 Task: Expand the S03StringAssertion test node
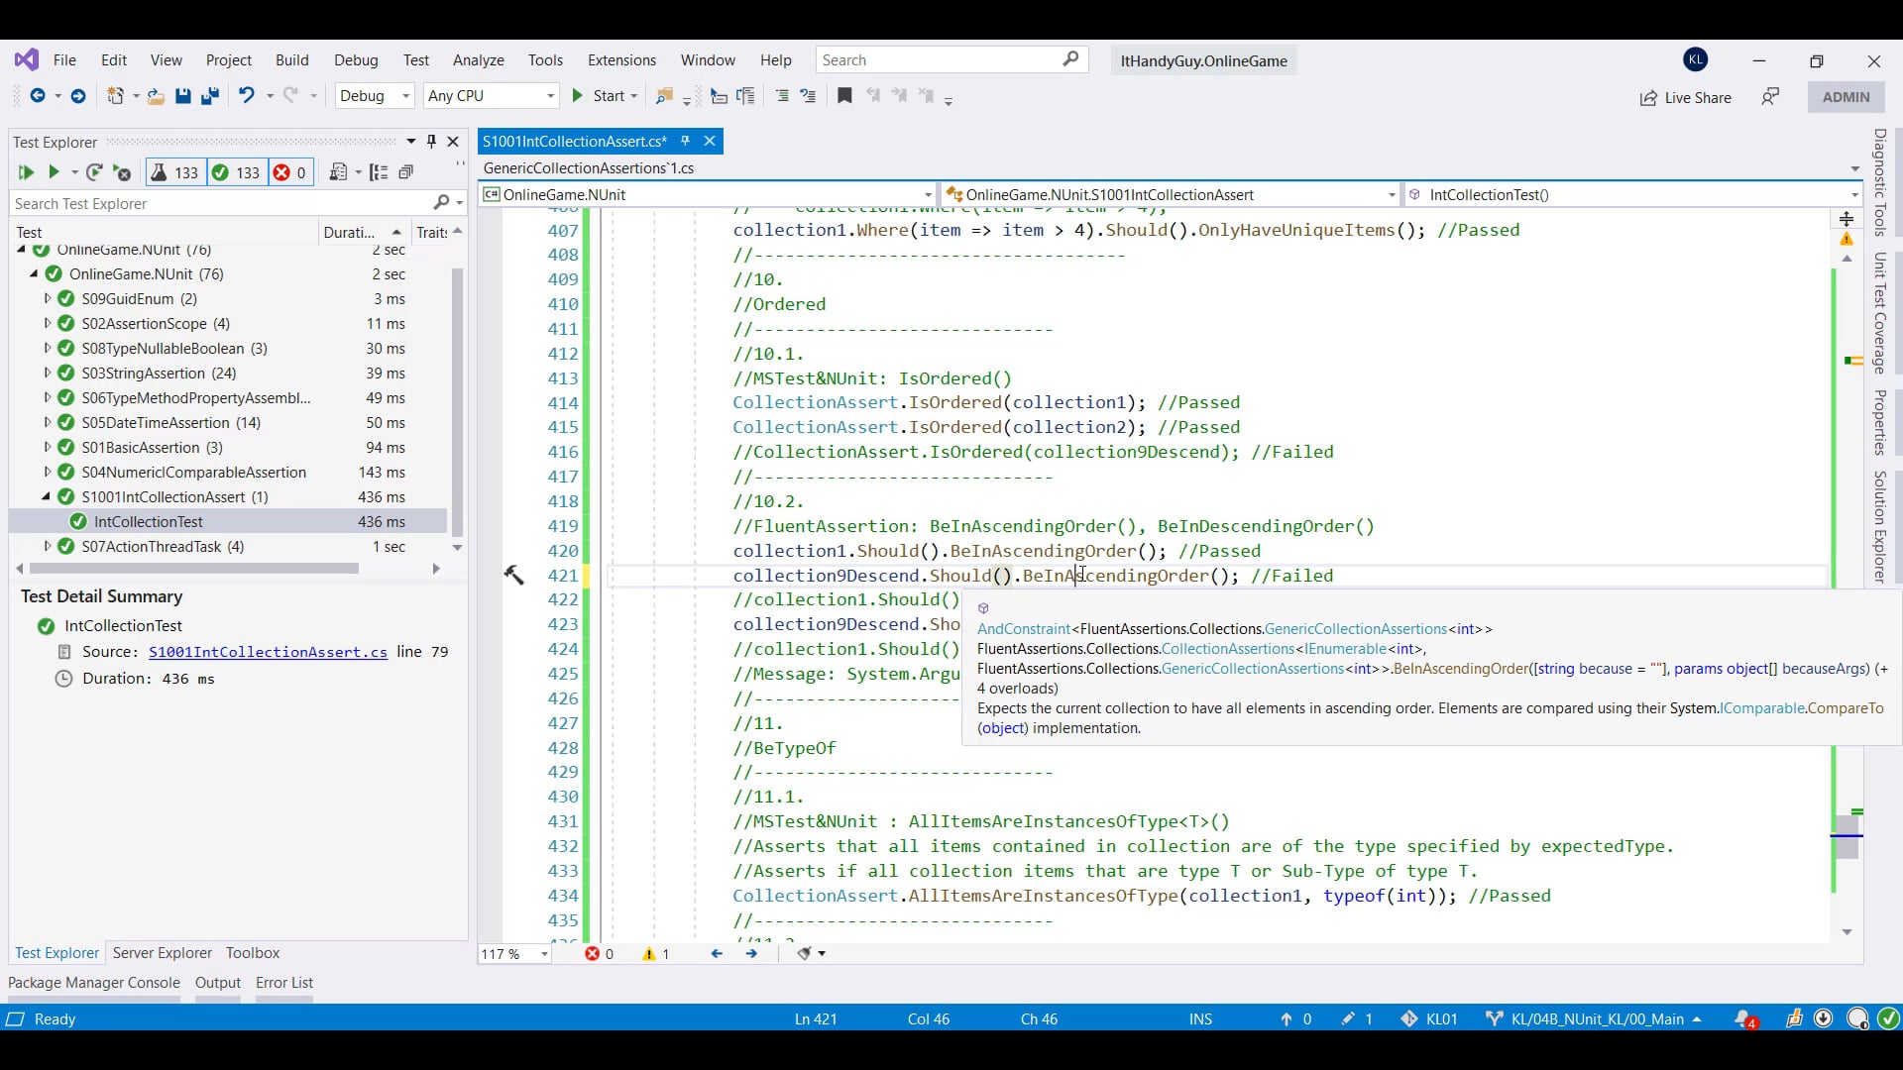pos(47,374)
